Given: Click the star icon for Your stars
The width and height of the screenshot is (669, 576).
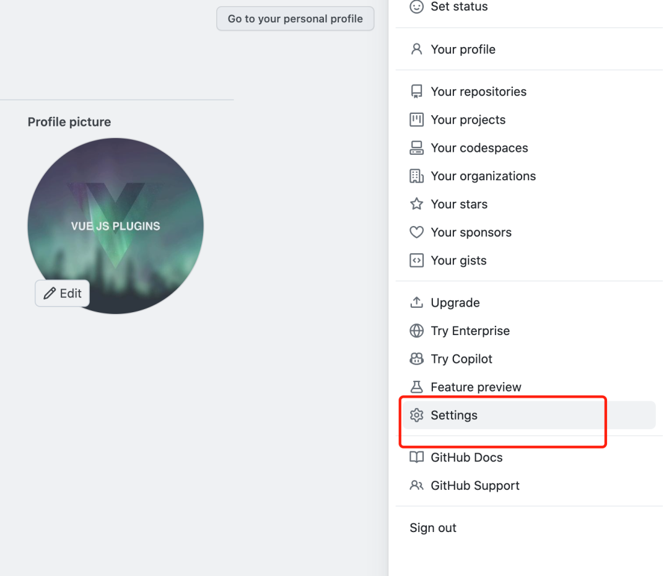Looking at the screenshot, I should (417, 204).
